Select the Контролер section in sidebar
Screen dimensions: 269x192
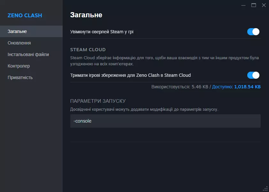(x=19, y=66)
